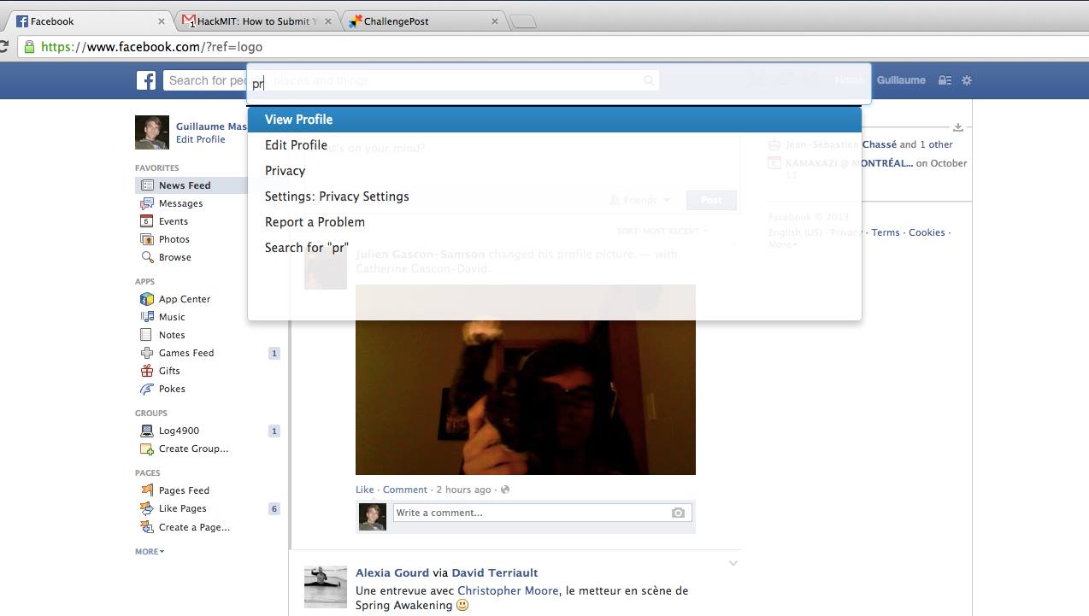Image resolution: width=1089 pixels, height=616 pixels.
Task: Open the Pokes icon in sidebar
Action: (x=147, y=389)
